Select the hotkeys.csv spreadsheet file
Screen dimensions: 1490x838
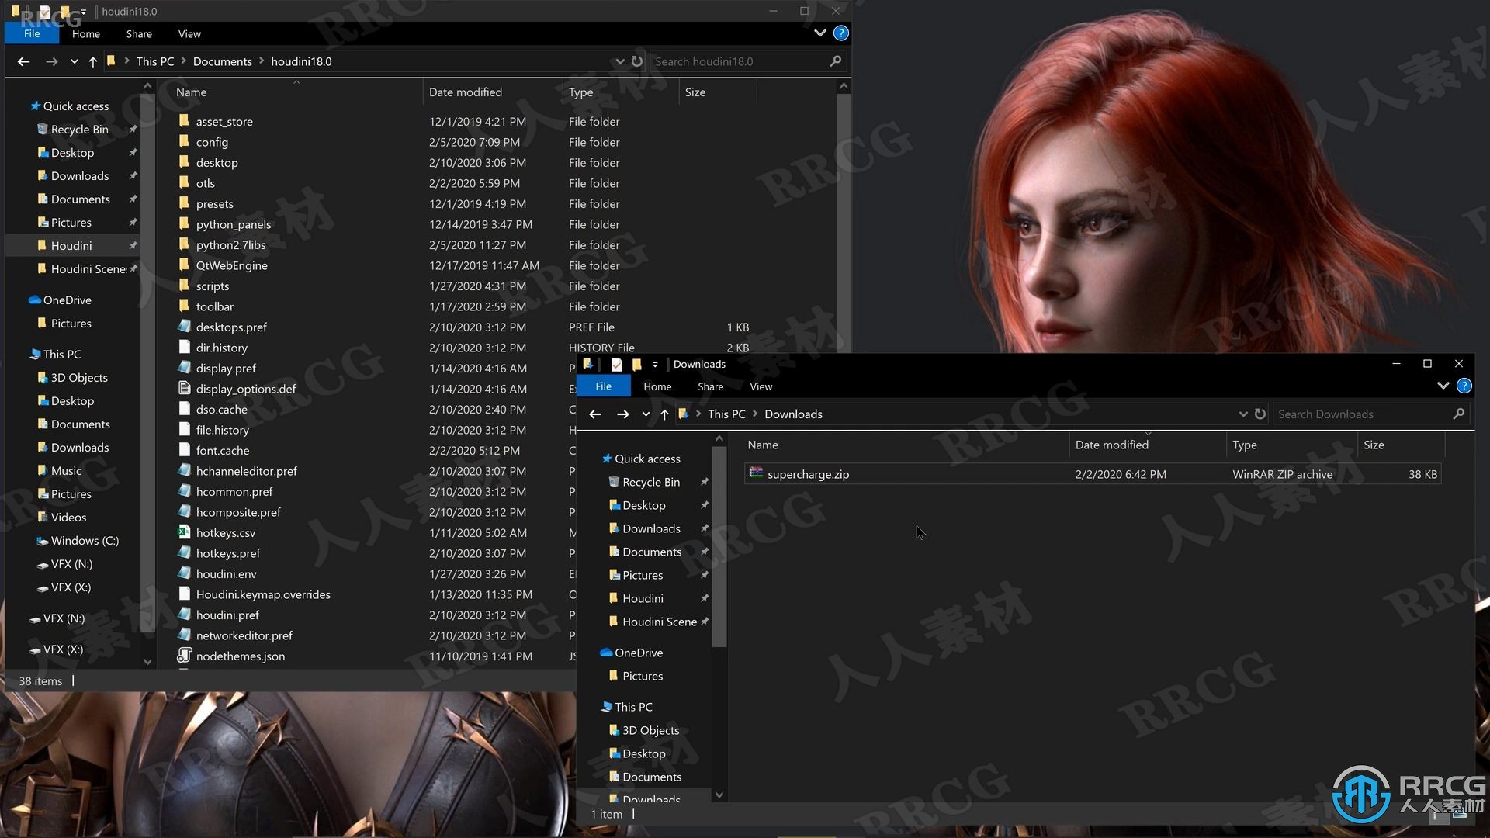(x=225, y=532)
